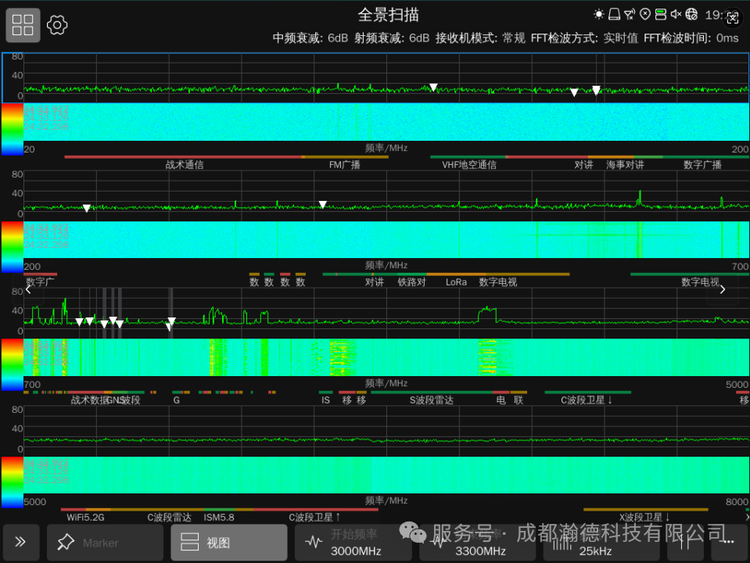Open the start frequency 3000MHz field
750x563 pixels.
click(353, 543)
